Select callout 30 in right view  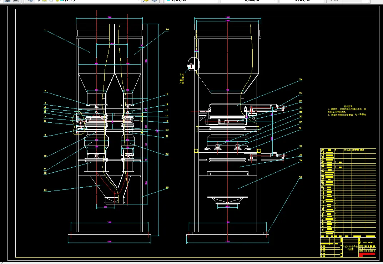click(x=301, y=122)
